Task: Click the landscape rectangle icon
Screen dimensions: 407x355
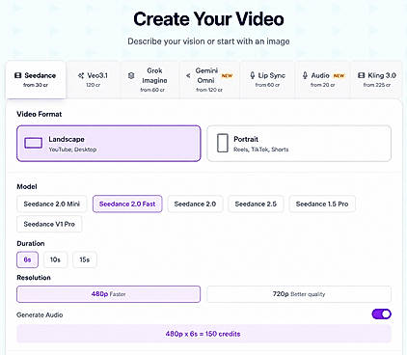Action: tap(34, 143)
